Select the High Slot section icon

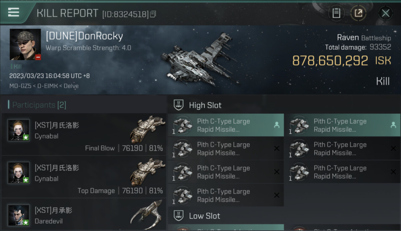pos(179,105)
